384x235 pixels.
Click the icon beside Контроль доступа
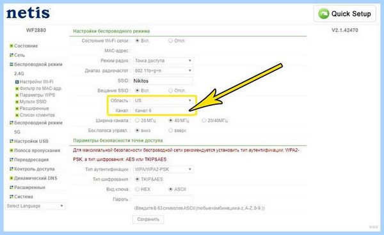(x=12, y=169)
